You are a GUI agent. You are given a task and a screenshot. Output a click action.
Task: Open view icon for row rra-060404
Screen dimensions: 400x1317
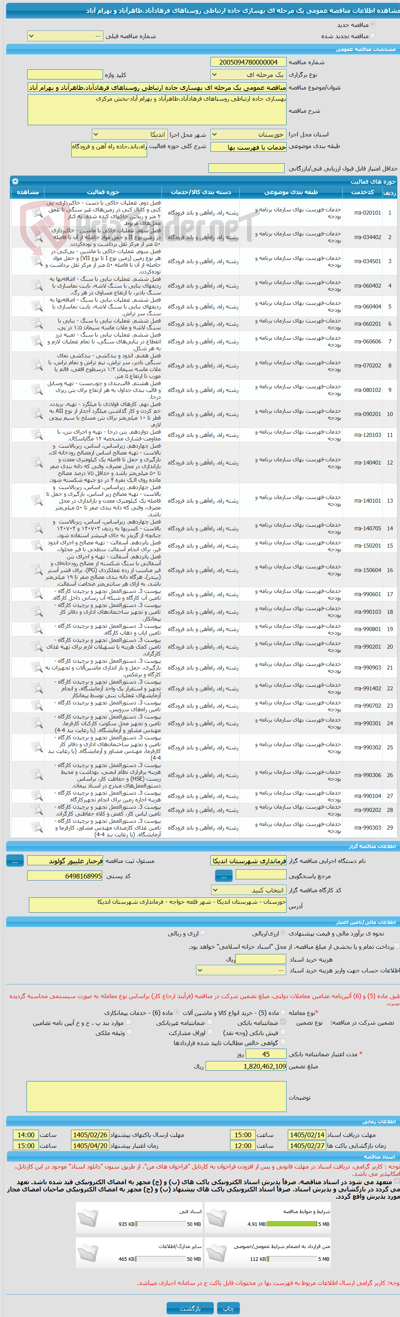click(37, 306)
